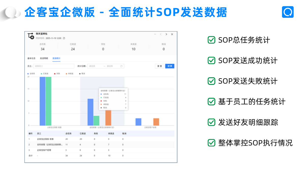Toggle the SOP总任务统计 checkbox
Screen dimensions: 305x171
[211, 40]
